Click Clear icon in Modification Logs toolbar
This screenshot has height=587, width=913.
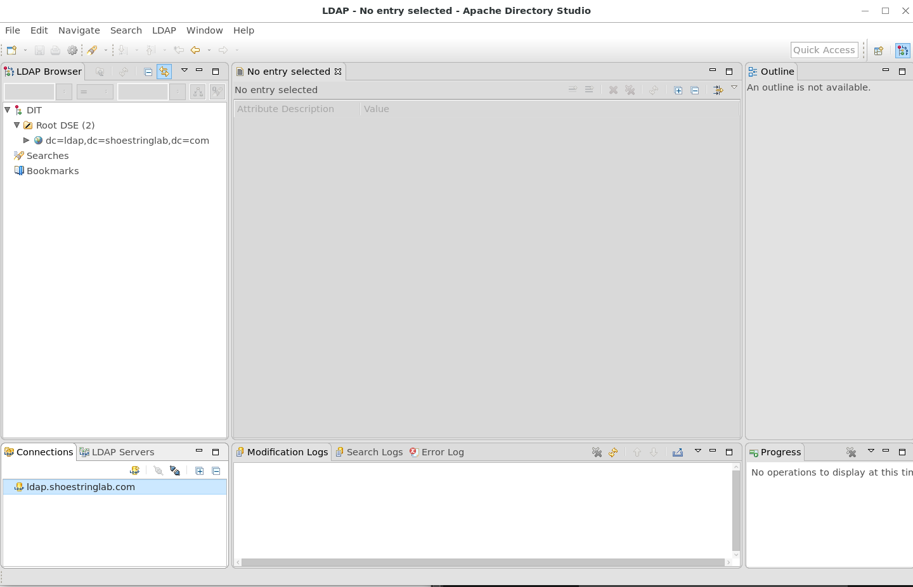[597, 452]
